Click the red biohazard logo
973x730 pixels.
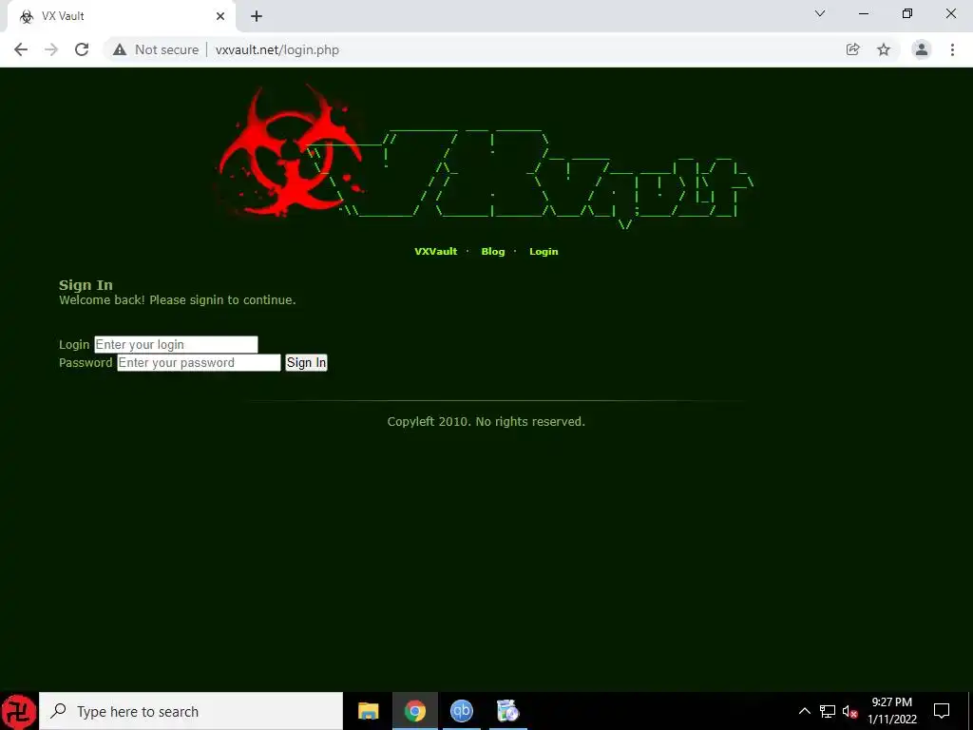[x=290, y=151]
